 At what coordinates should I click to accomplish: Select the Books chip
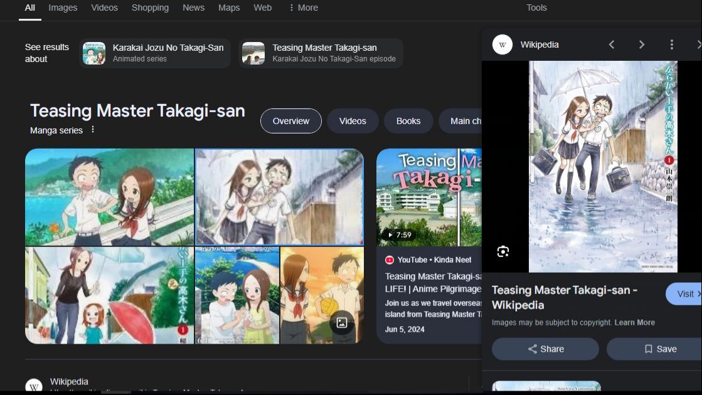pos(408,121)
